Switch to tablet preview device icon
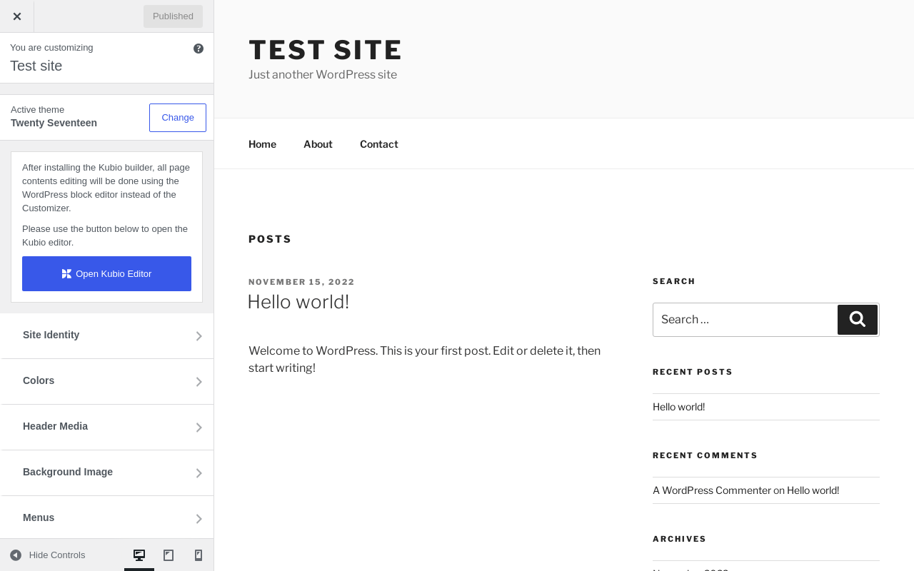The image size is (914, 571). pyautogui.click(x=169, y=555)
